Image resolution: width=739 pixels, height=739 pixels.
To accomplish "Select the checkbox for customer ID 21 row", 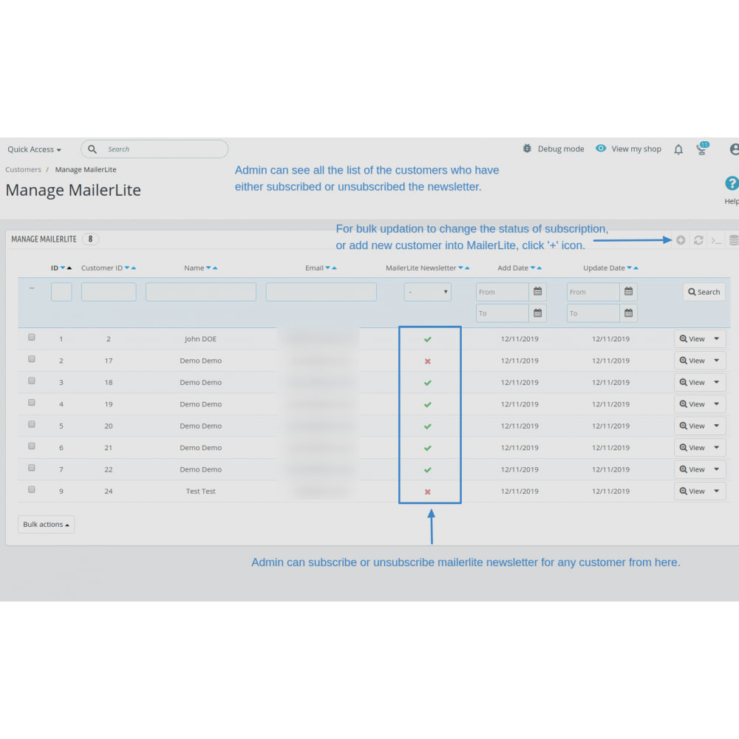I will 32,446.
